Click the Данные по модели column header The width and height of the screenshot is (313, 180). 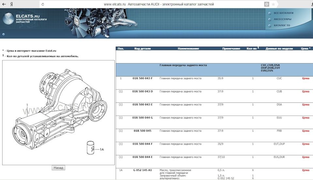[279, 48]
